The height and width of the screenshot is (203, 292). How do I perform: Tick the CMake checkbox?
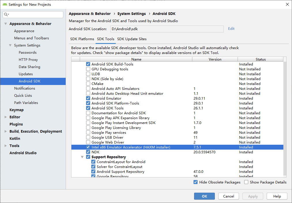click(x=88, y=84)
